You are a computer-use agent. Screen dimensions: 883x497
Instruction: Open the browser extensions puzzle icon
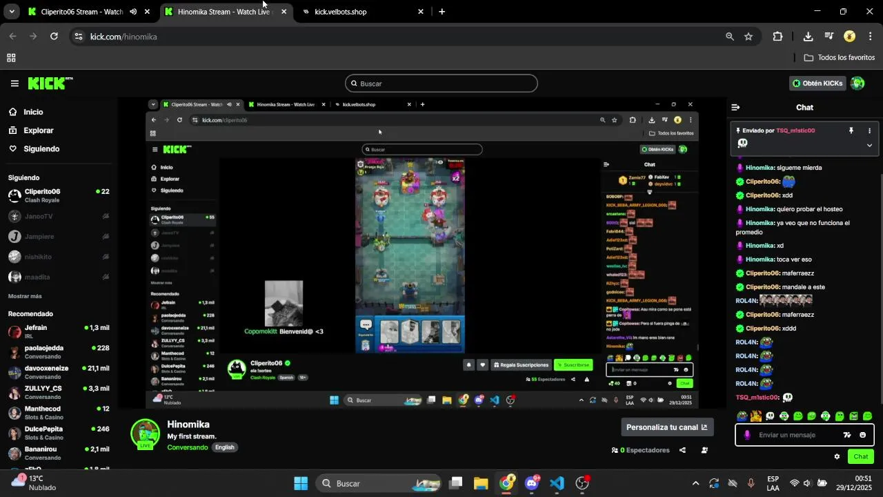pyautogui.click(x=778, y=37)
